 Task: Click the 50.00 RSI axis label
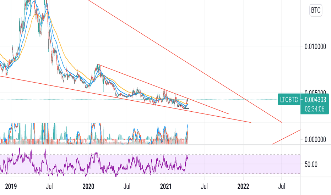pyautogui.click(x=311, y=164)
